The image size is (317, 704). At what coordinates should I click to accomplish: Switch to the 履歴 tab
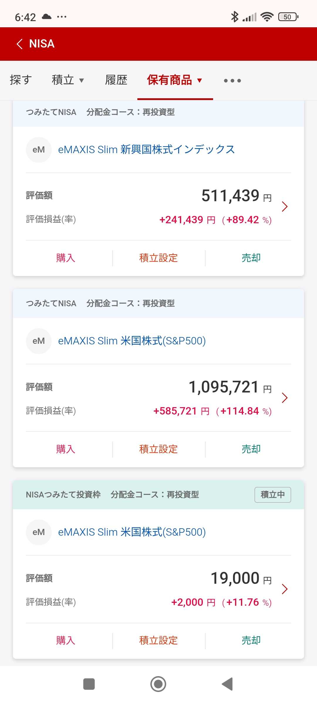point(116,80)
